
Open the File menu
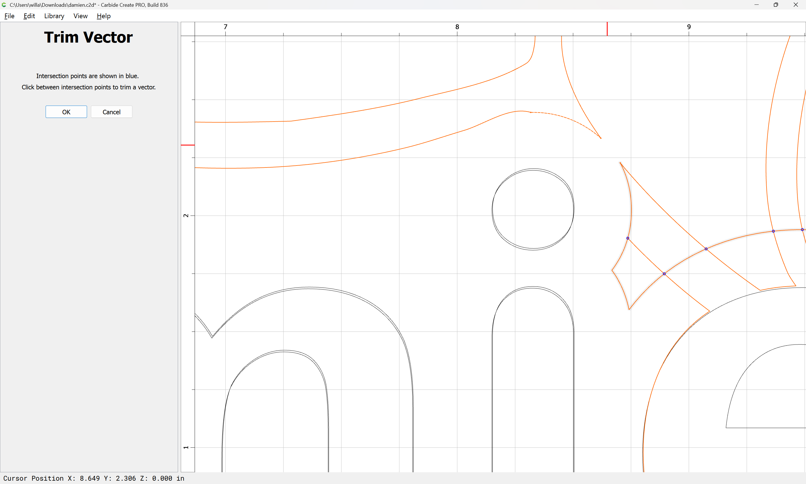tap(9, 16)
